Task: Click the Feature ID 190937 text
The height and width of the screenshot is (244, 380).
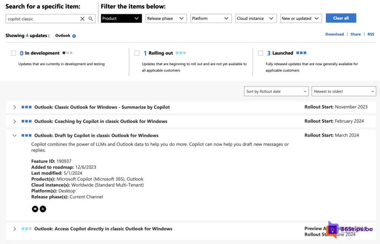Action: [x=51, y=161]
